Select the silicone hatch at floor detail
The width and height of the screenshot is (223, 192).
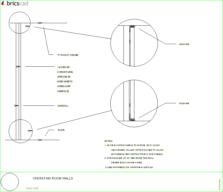(132, 120)
